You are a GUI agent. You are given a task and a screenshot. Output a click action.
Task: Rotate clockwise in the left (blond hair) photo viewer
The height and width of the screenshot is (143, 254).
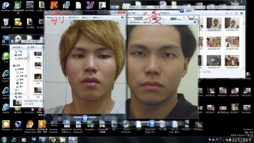[x=106, y=118]
